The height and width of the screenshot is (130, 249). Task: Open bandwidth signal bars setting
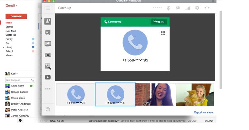[188, 8]
